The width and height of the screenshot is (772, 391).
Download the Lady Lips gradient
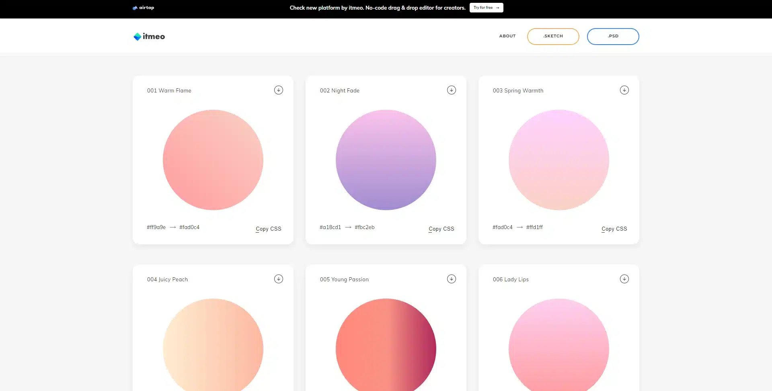click(x=624, y=279)
